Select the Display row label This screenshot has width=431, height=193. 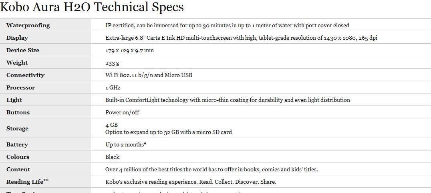[x=17, y=38]
